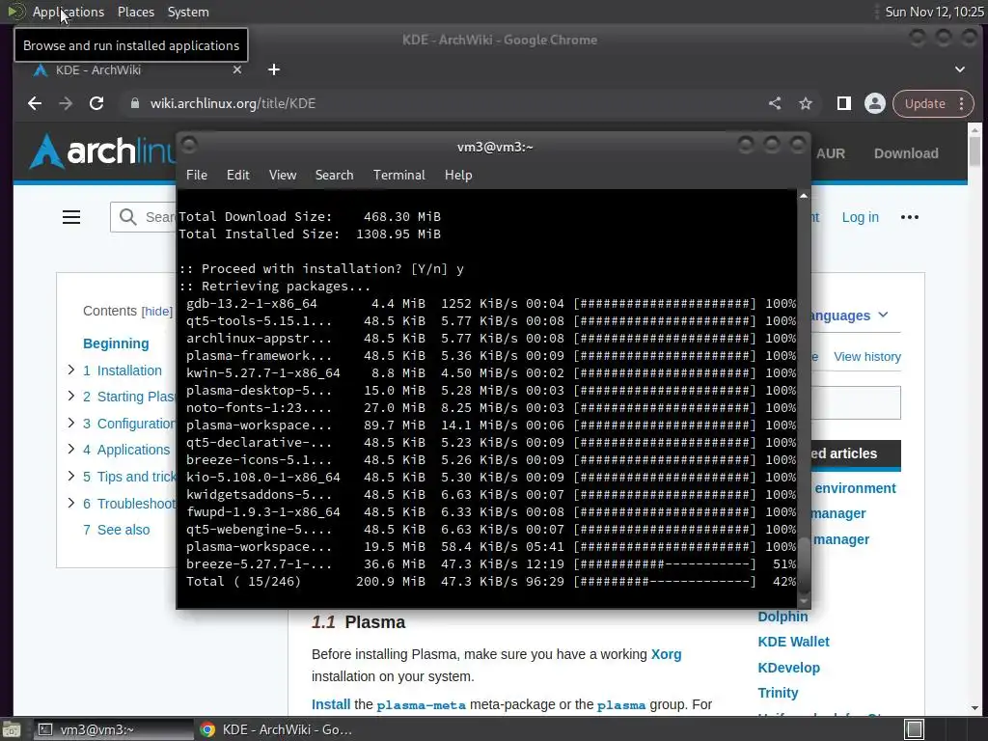This screenshot has height=741, width=988.
Task: Open Chrome side panel icon
Action: pyautogui.click(x=843, y=103)
